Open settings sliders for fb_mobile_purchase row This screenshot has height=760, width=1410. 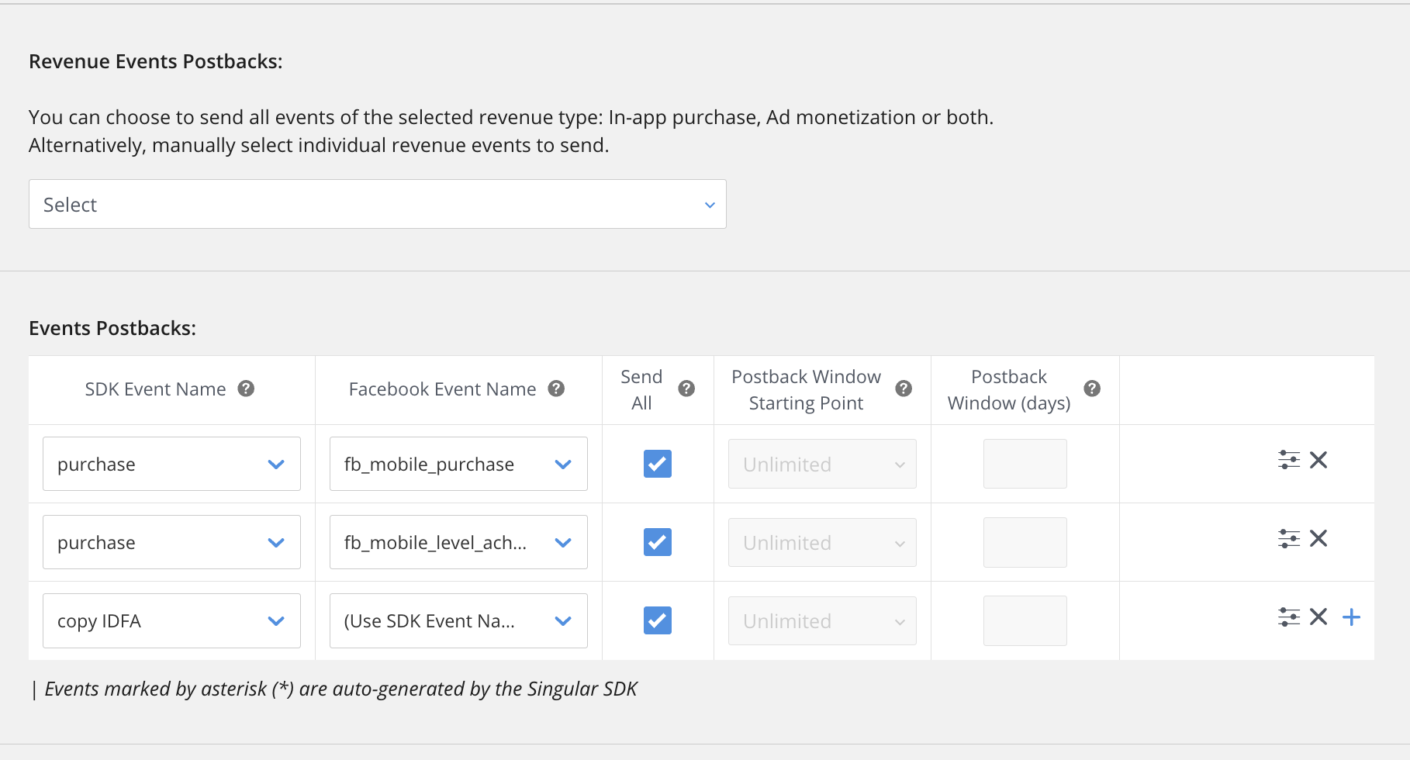[x=1288, y=460]
